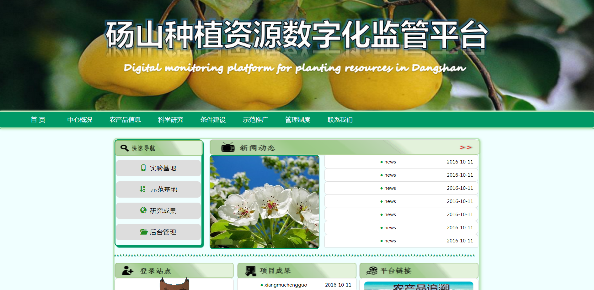Click the folder icon on 后台管理 button
Screen dimensions: 594x290
click(144, 232)
